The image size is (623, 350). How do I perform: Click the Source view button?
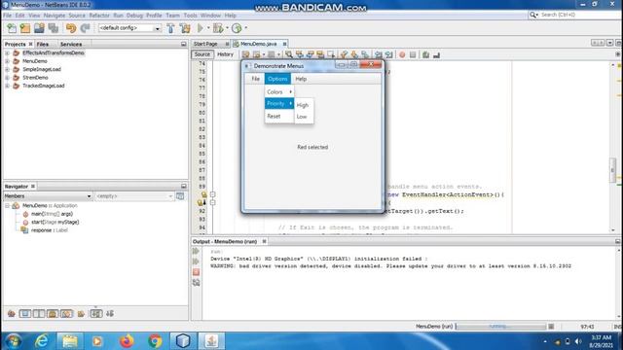[x=202, y=54]
